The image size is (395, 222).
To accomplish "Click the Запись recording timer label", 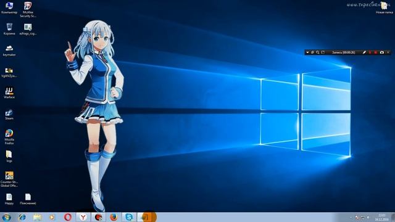I will (343, 52).
